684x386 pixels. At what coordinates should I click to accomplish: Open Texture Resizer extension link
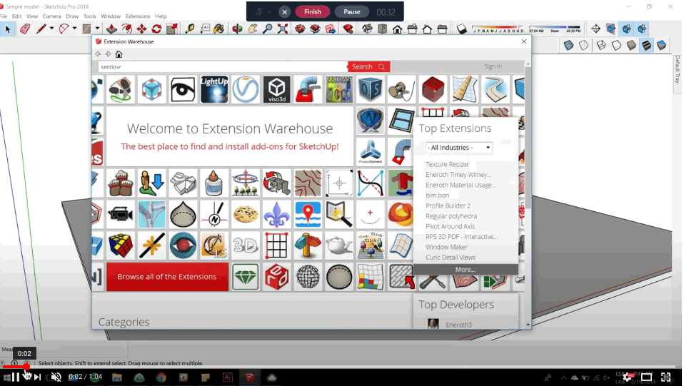447,164
